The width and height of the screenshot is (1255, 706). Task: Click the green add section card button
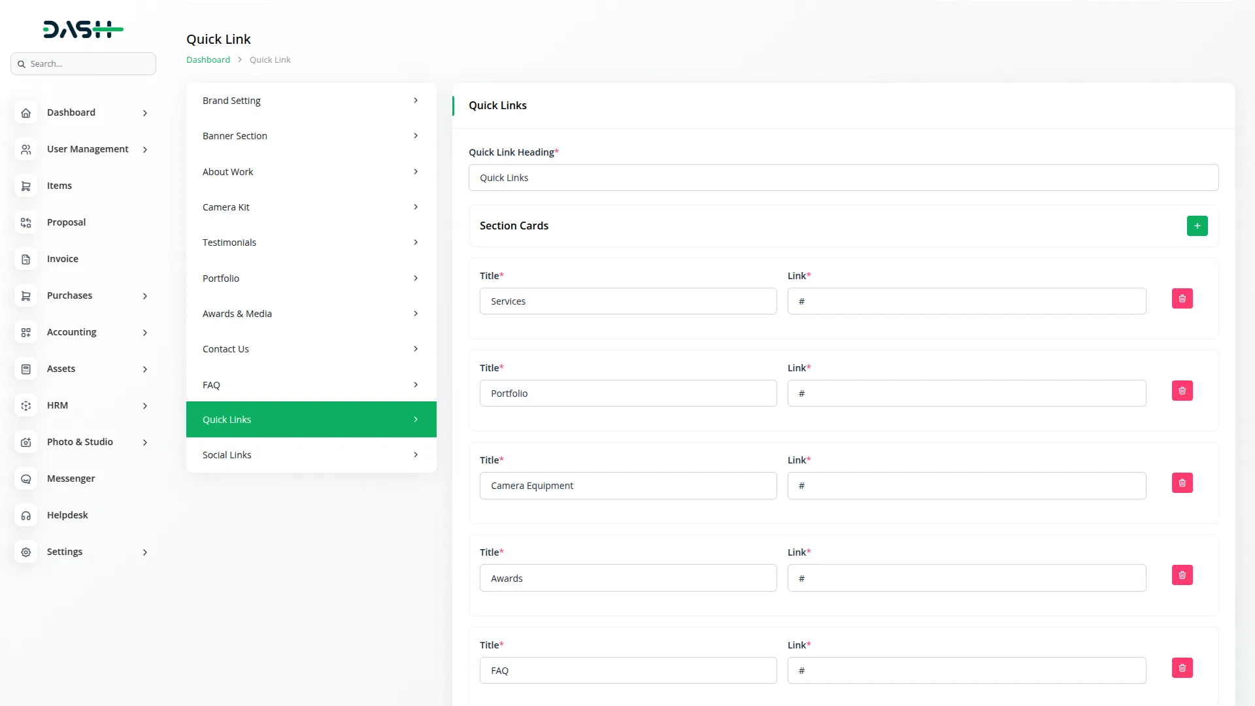(x=1197, y=226)
